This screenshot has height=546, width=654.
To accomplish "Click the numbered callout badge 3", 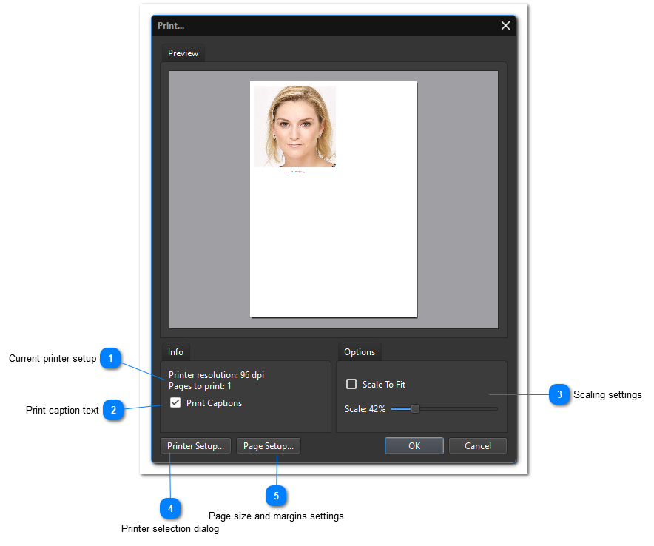I will (559, 395).
